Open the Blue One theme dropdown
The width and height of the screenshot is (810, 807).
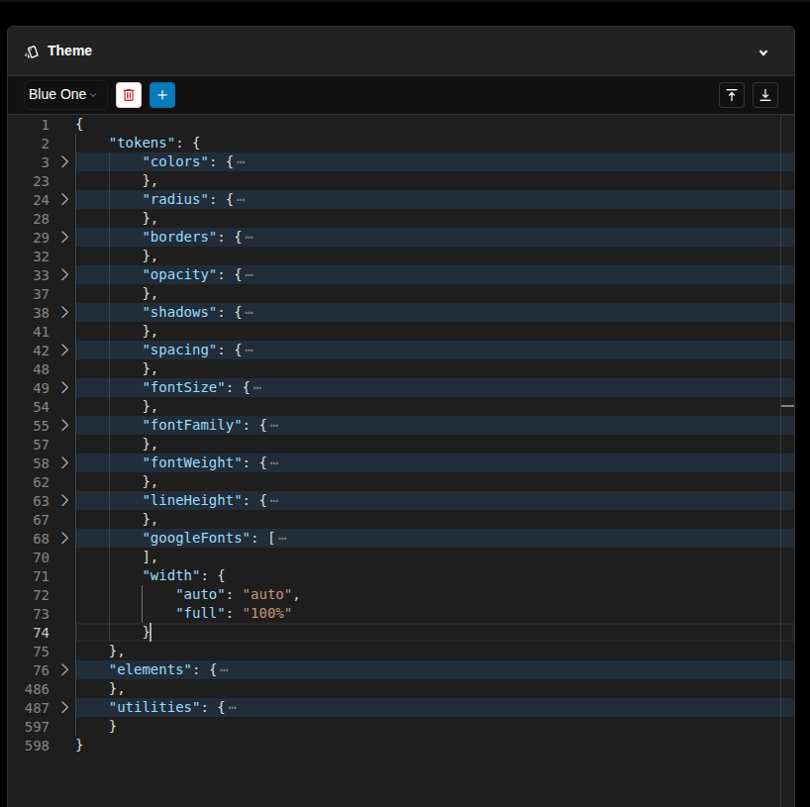62,95
